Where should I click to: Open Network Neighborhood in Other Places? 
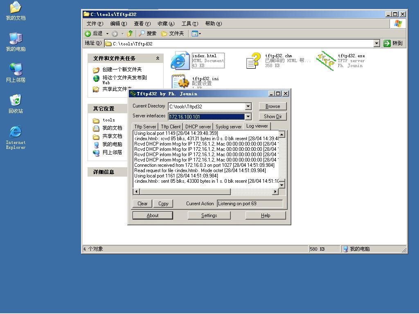pos(112,153)
